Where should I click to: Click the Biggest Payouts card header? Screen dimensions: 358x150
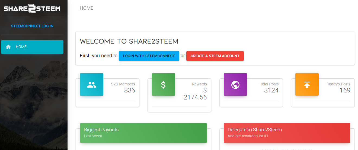[143, 133]
